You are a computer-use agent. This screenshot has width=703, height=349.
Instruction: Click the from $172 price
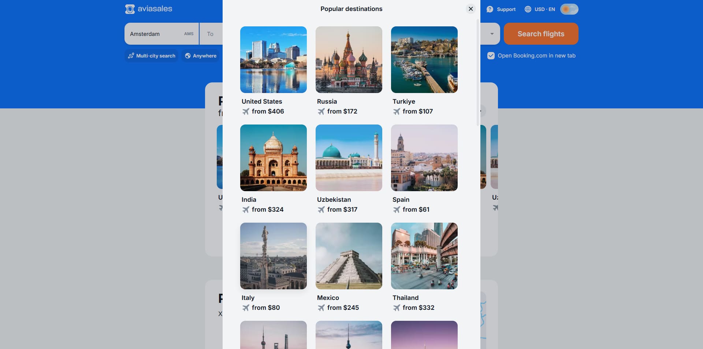[x=342, y=111]
